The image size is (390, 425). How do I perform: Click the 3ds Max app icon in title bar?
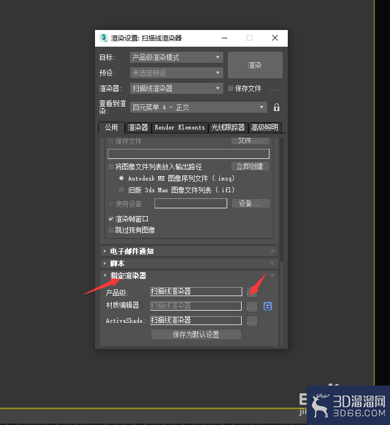click(103, 38)
